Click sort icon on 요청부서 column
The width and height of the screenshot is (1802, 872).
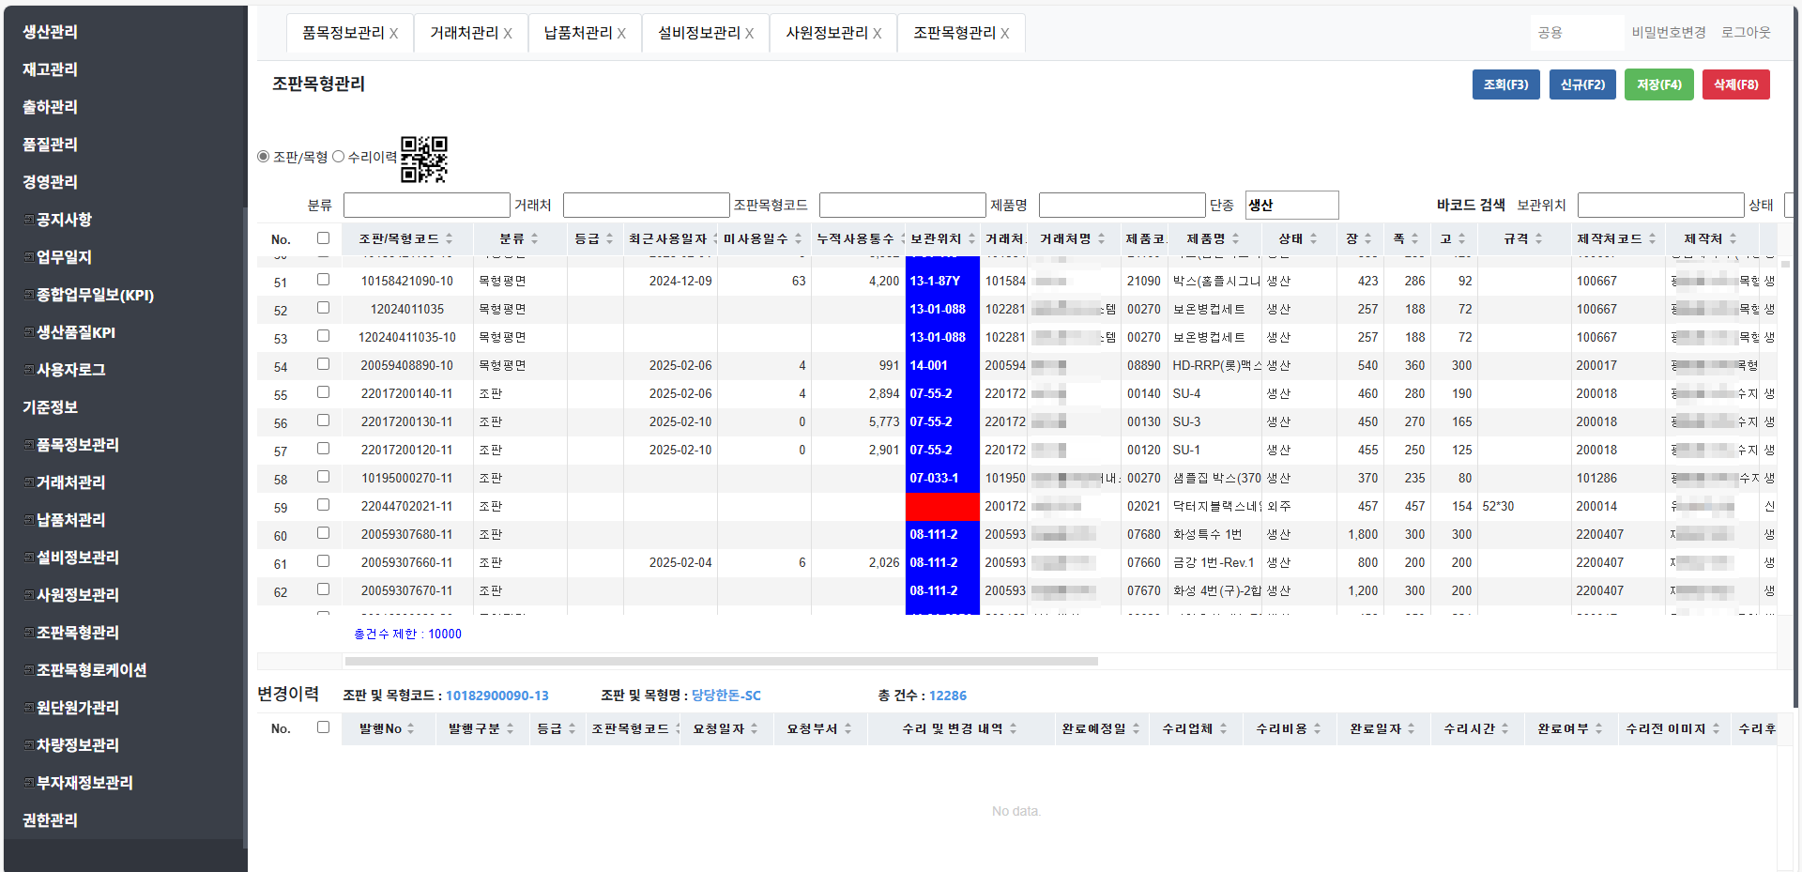[848, 729]
